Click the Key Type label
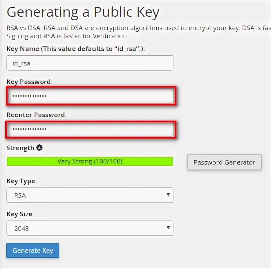271x269 pixels. tap(22, 181)
